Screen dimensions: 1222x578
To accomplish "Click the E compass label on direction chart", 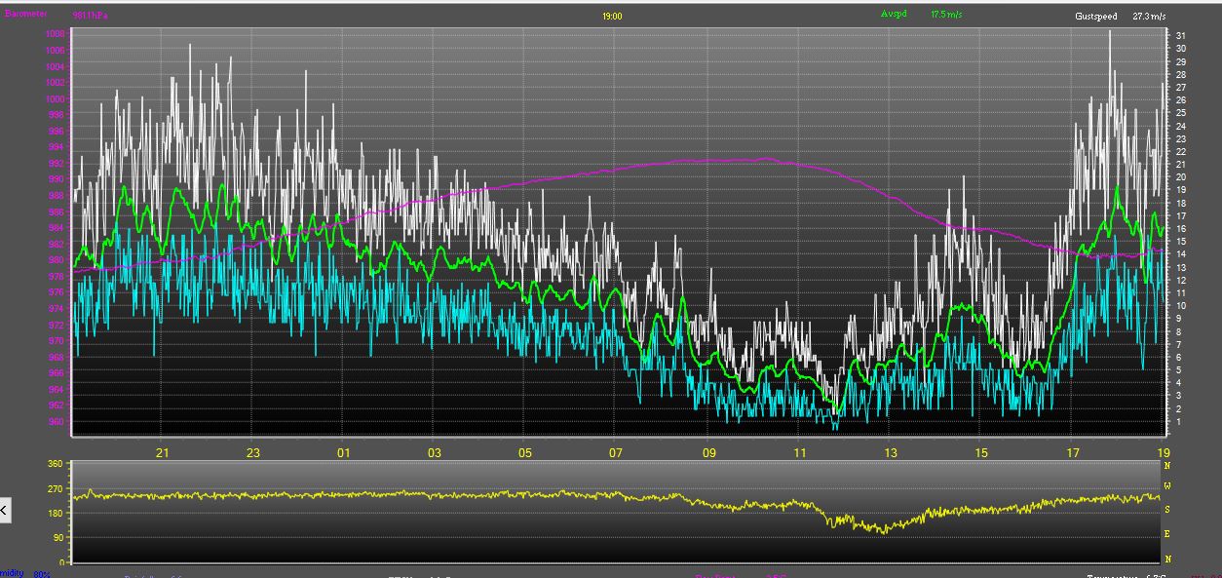I will [1167, 534].
